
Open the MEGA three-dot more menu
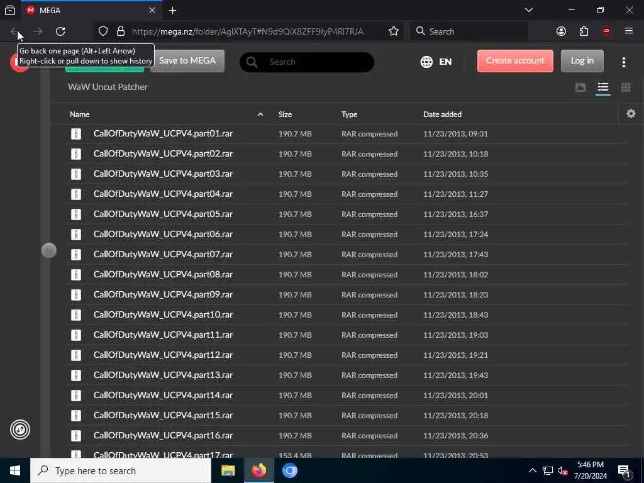coord(623,62)
